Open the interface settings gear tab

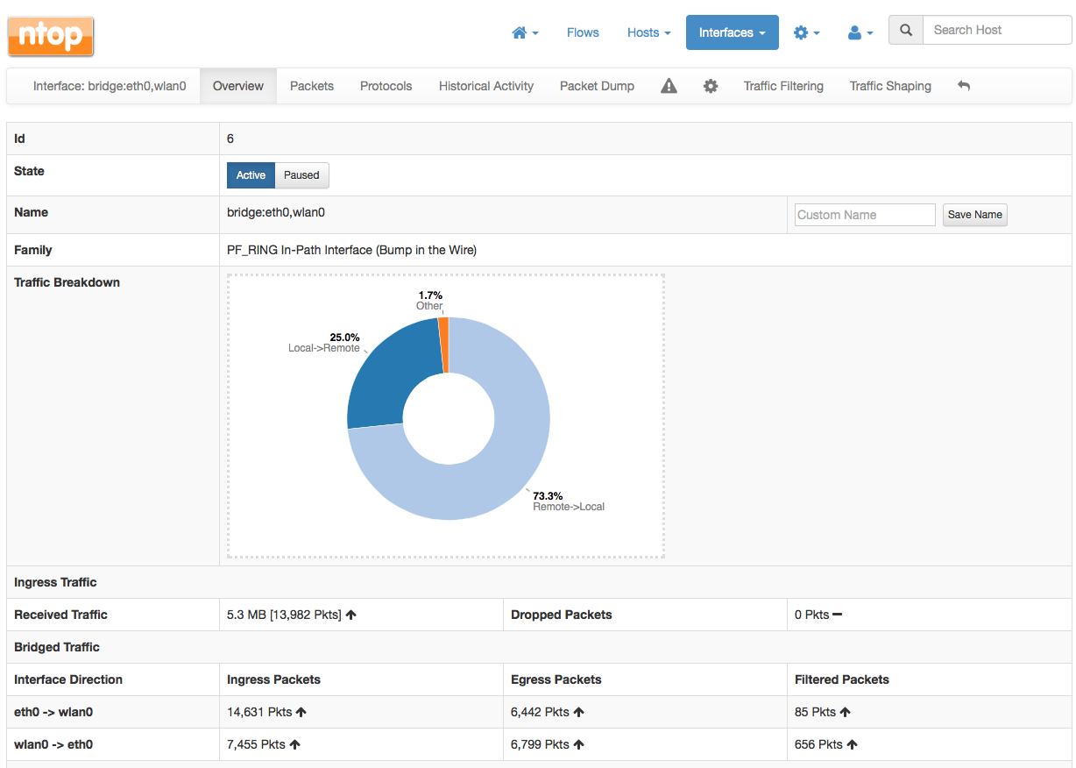click(x=711, y=86)
